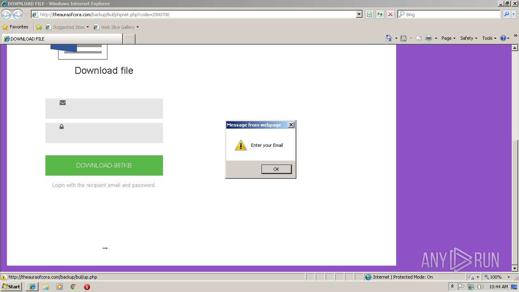Click the browser Forward arrow button
Image resolution: width=519 pixels, height=292 pixels.
coord(17,15)
